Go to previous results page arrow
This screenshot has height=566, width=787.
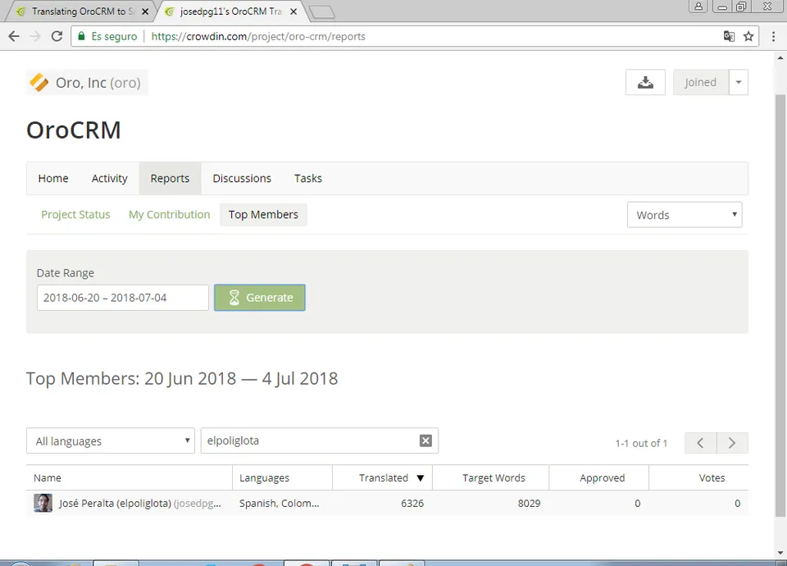(x=701, y=443)
